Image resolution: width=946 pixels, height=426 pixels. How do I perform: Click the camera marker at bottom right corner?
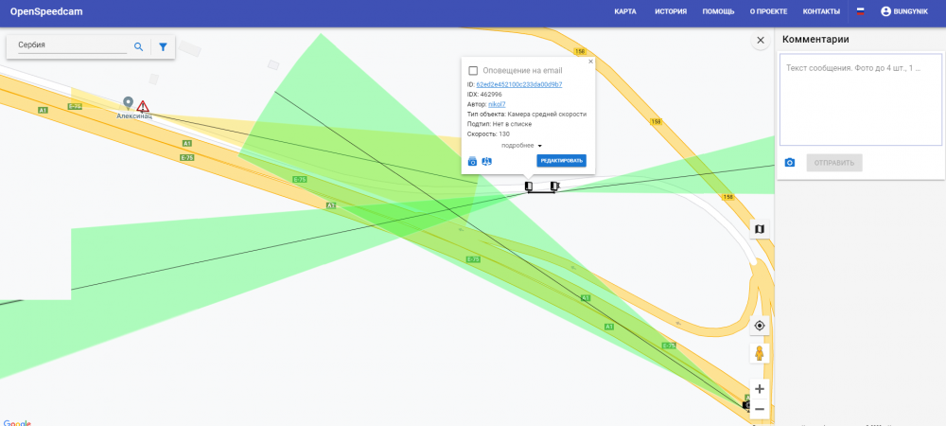(x=746, y=404)
